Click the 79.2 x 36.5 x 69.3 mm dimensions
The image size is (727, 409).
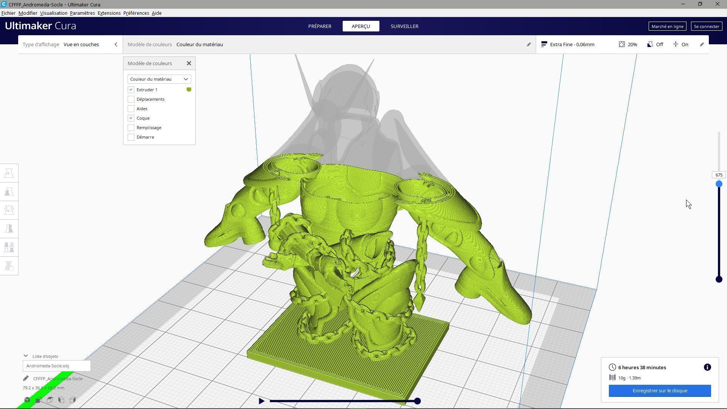coord(44,388)
